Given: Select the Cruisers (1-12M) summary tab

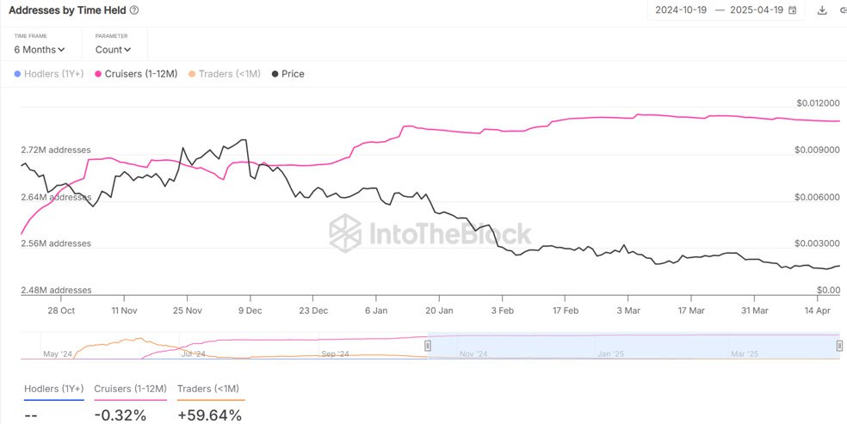Looking at the screenshot, I should (x=130, y=390).
